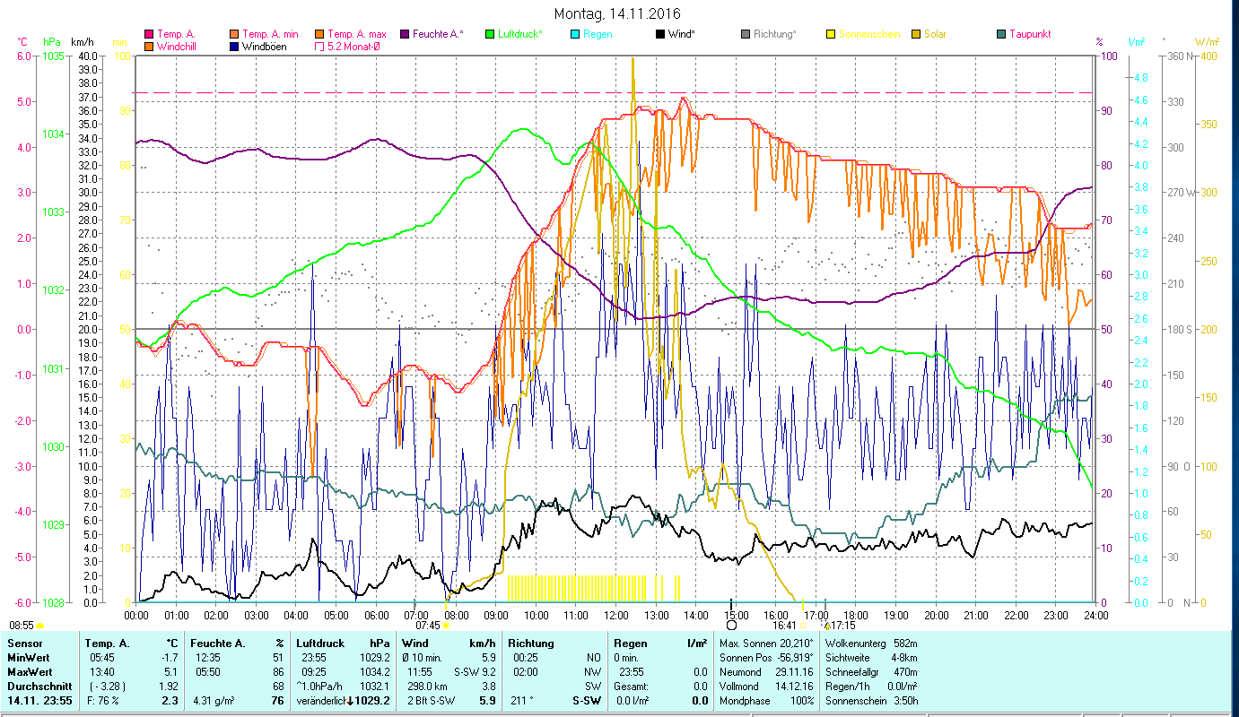Click the '298.0 km' wind run value
The image size is (1239, 717).
coord(428,687)
